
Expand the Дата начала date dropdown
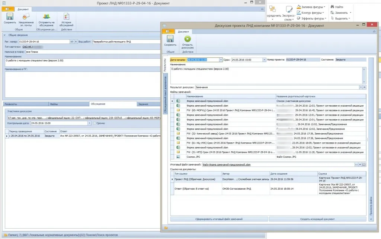pos(221,59)
